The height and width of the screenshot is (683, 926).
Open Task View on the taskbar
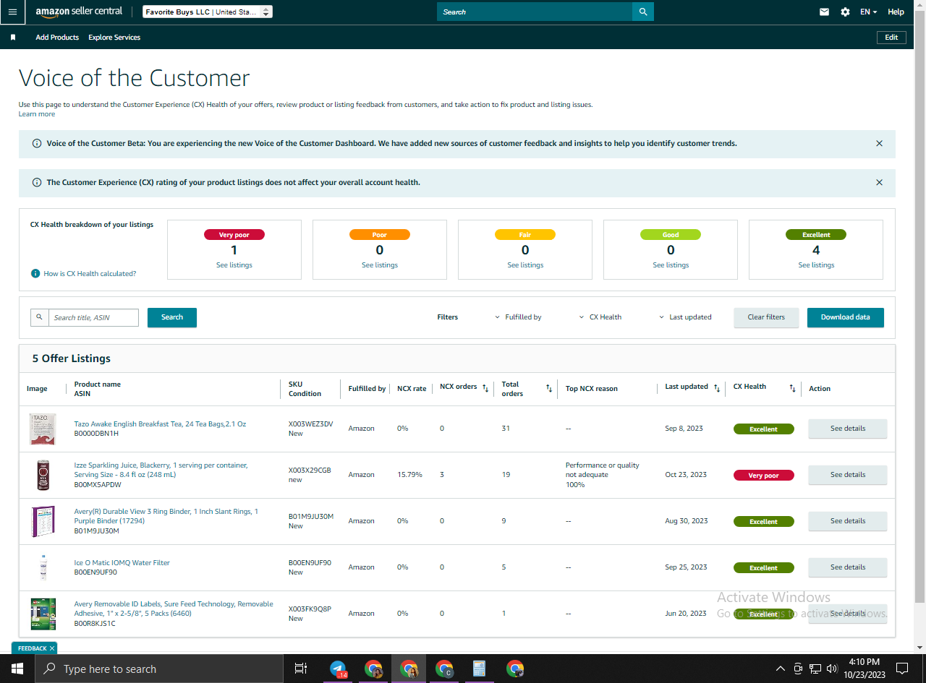(301, 669)
